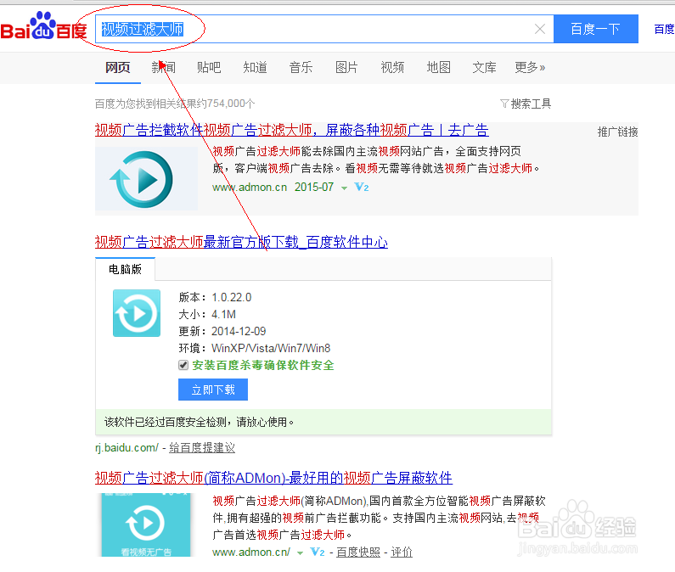Click the software icon in download card
The height and width of the screenshot is (572, 675).
(137, 313)
